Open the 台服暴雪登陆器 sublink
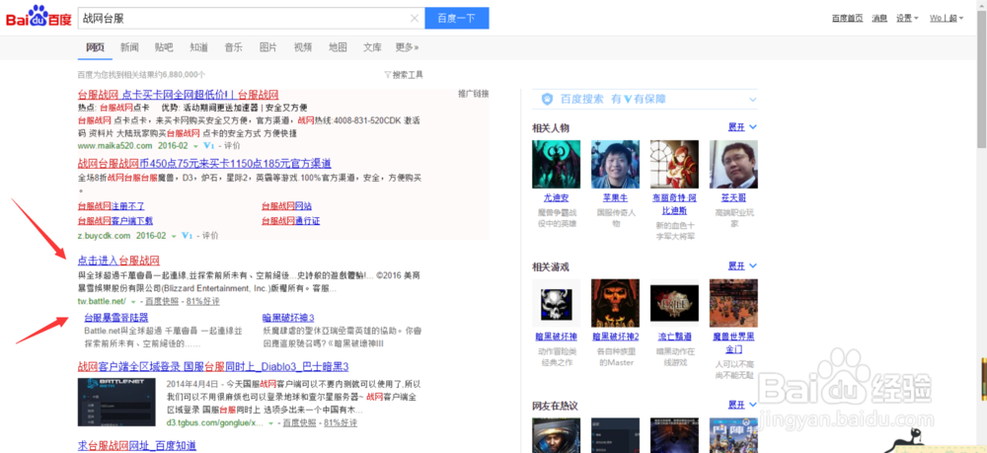Image resolution: width=987 pixels, height=453 pixels. coord(115,317)
